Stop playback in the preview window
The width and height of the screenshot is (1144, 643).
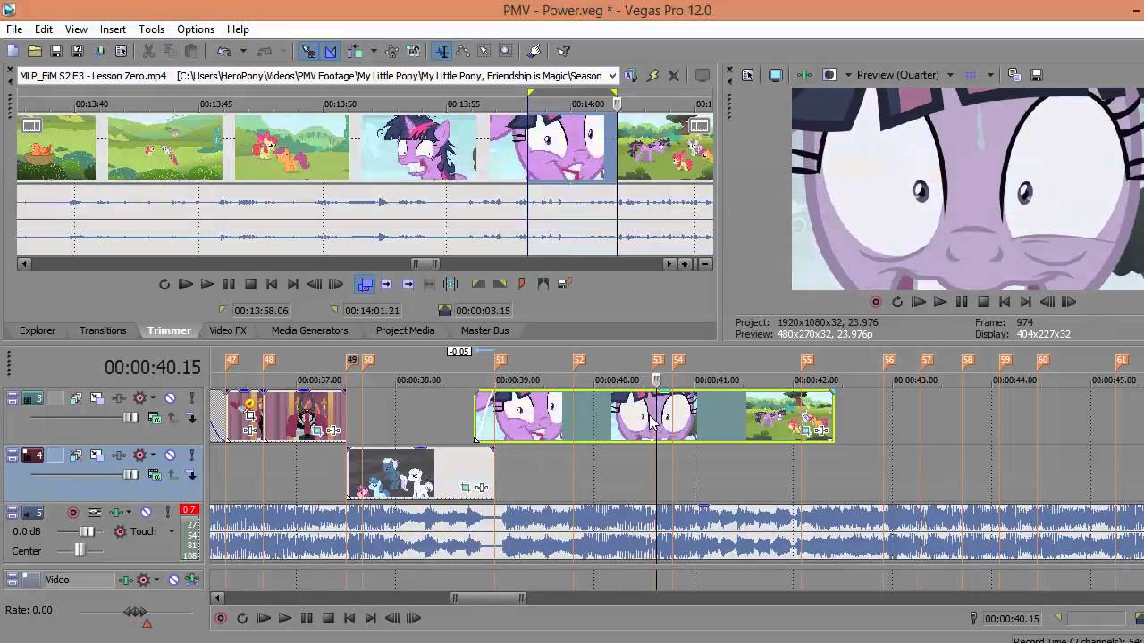pyautogui.click(x=983, y=303)
